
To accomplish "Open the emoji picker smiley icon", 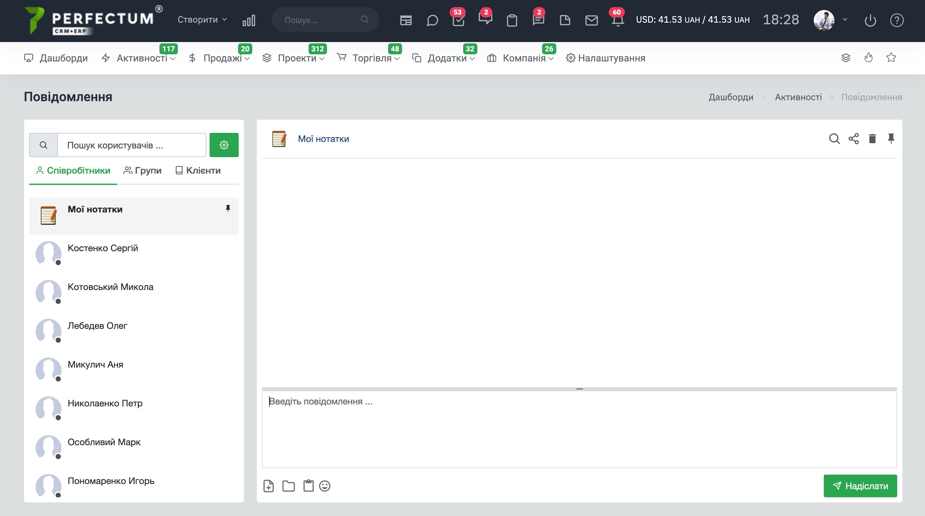I will (325, 486).
